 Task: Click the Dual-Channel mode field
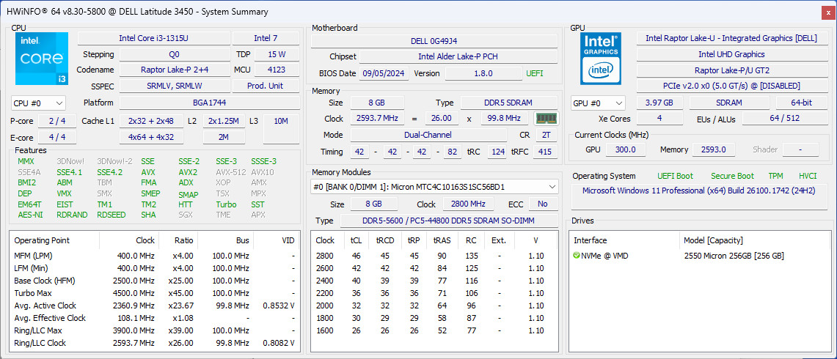[428, 135]
